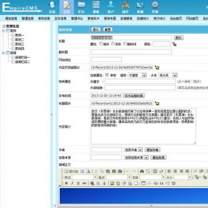Align text left in the editor

pyautogui.click(x=169, y=171)
